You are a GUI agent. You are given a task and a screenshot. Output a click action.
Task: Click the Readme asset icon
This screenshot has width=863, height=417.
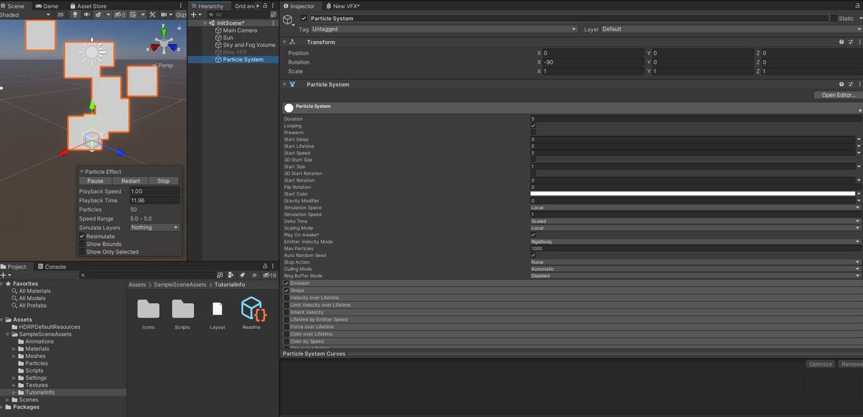click(x=252, y=309)
